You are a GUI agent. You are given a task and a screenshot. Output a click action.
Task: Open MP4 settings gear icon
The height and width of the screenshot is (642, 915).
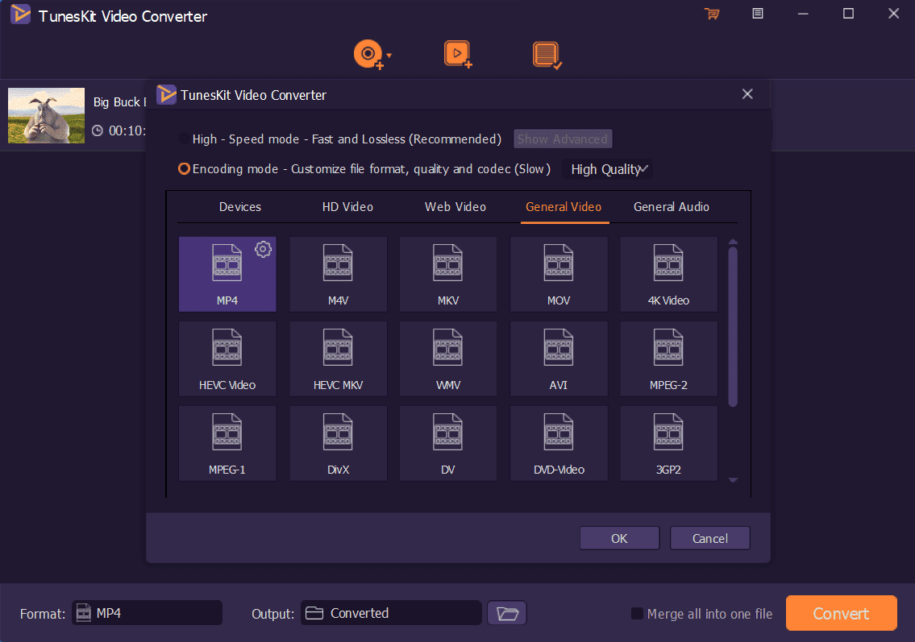coord(263,250)
